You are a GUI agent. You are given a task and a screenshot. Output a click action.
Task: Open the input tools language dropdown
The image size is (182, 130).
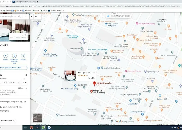tap(40, 16)
